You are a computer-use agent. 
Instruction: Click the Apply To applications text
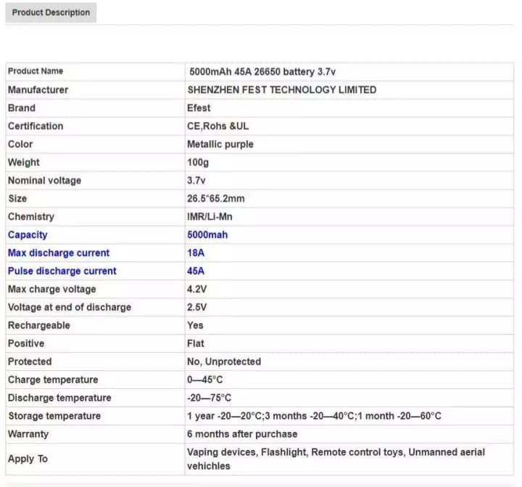[336, 459]
